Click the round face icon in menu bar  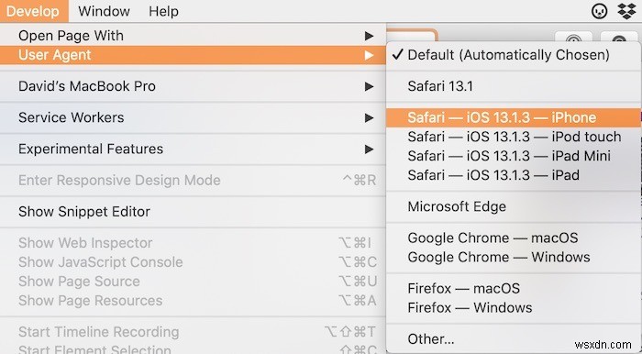coord(600,11)
